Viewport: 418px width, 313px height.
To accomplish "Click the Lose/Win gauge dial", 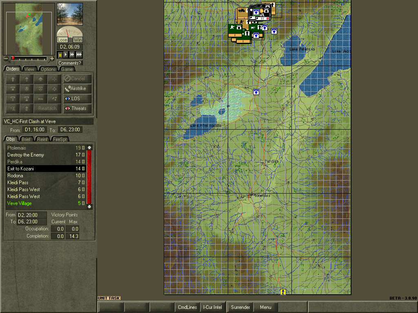I will [70, 34].
